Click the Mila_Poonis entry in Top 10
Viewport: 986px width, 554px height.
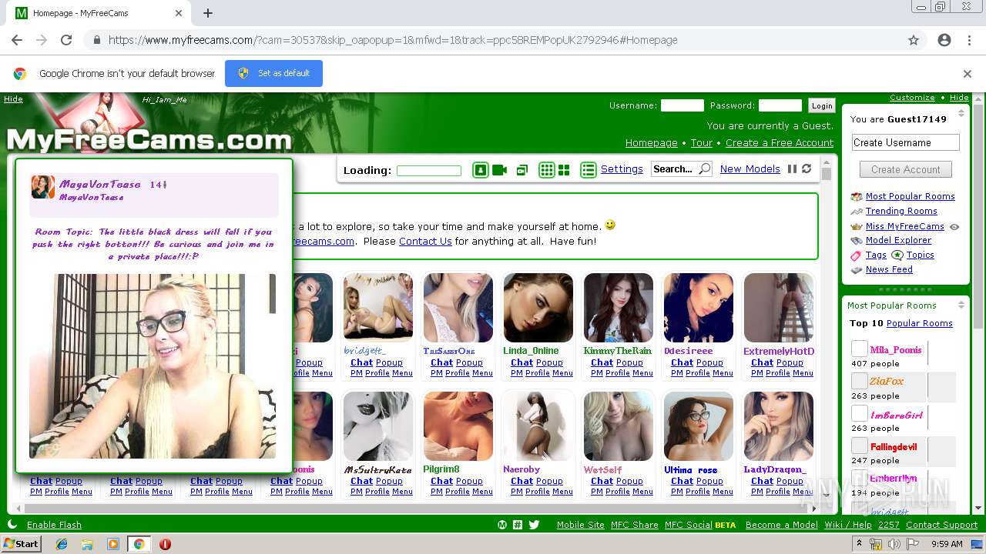click(x=896, y=350)
